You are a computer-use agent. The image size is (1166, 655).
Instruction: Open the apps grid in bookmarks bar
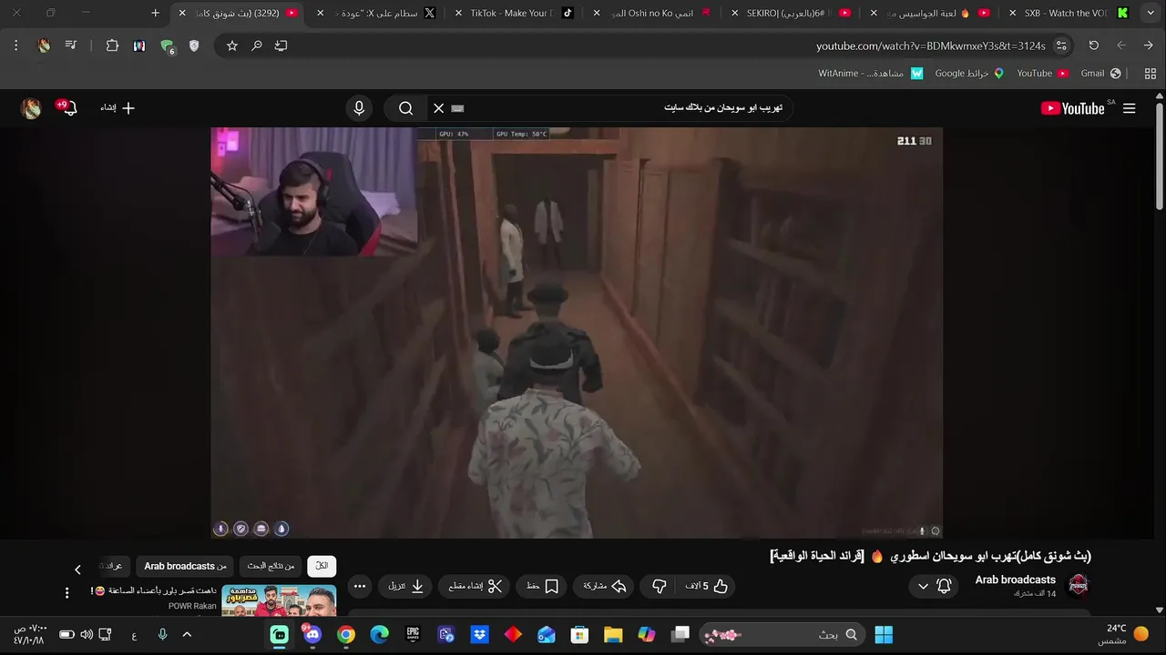tap(1150, 73)
